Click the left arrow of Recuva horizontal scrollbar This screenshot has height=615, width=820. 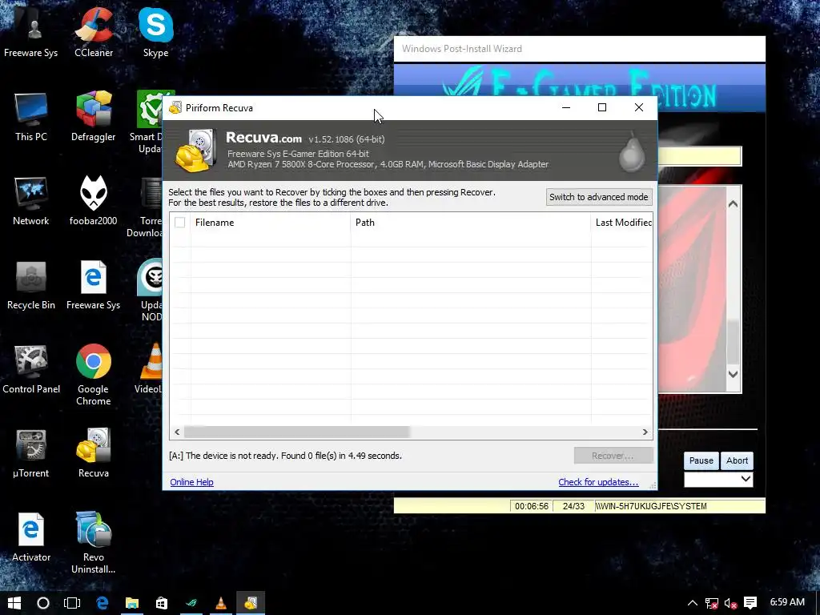click(x=177, y=432)
